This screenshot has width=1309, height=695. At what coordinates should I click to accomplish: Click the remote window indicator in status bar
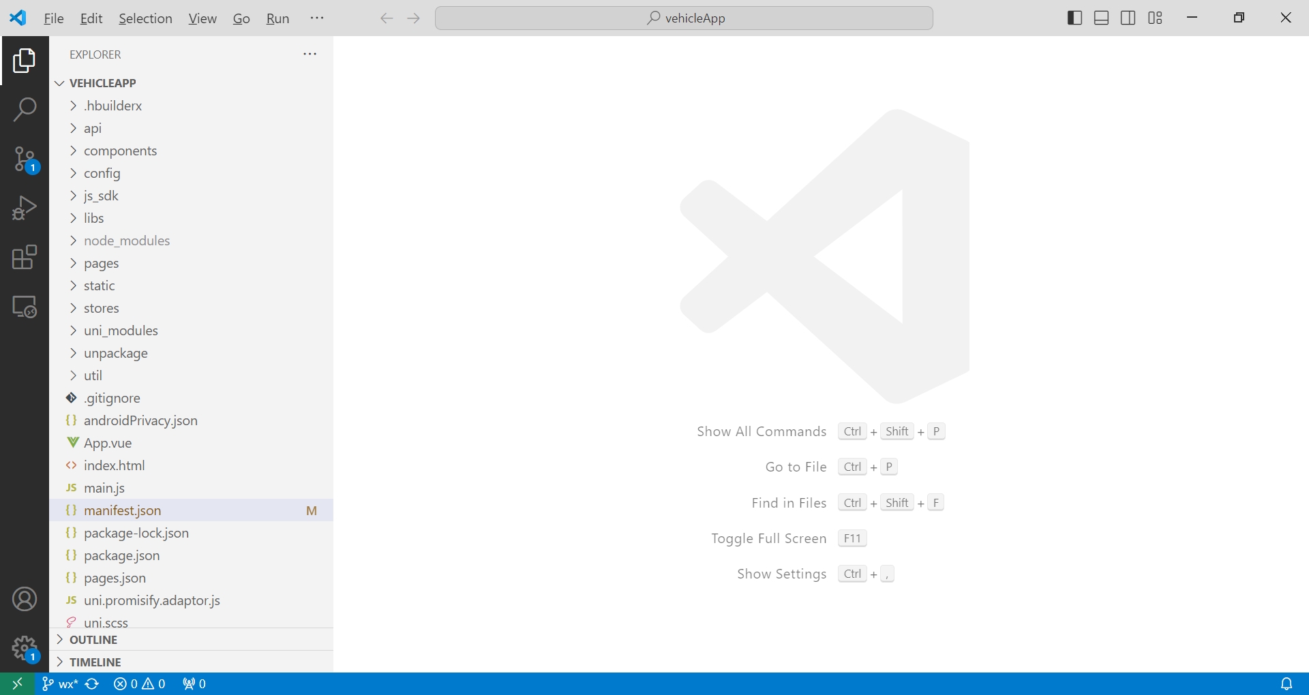point(17,683)
